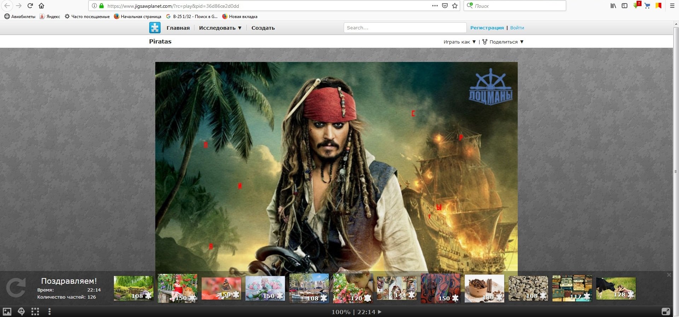Expand the Исследовать dropdown menu
The height and width of the screenshot is (317, 679).
[220, 28]
